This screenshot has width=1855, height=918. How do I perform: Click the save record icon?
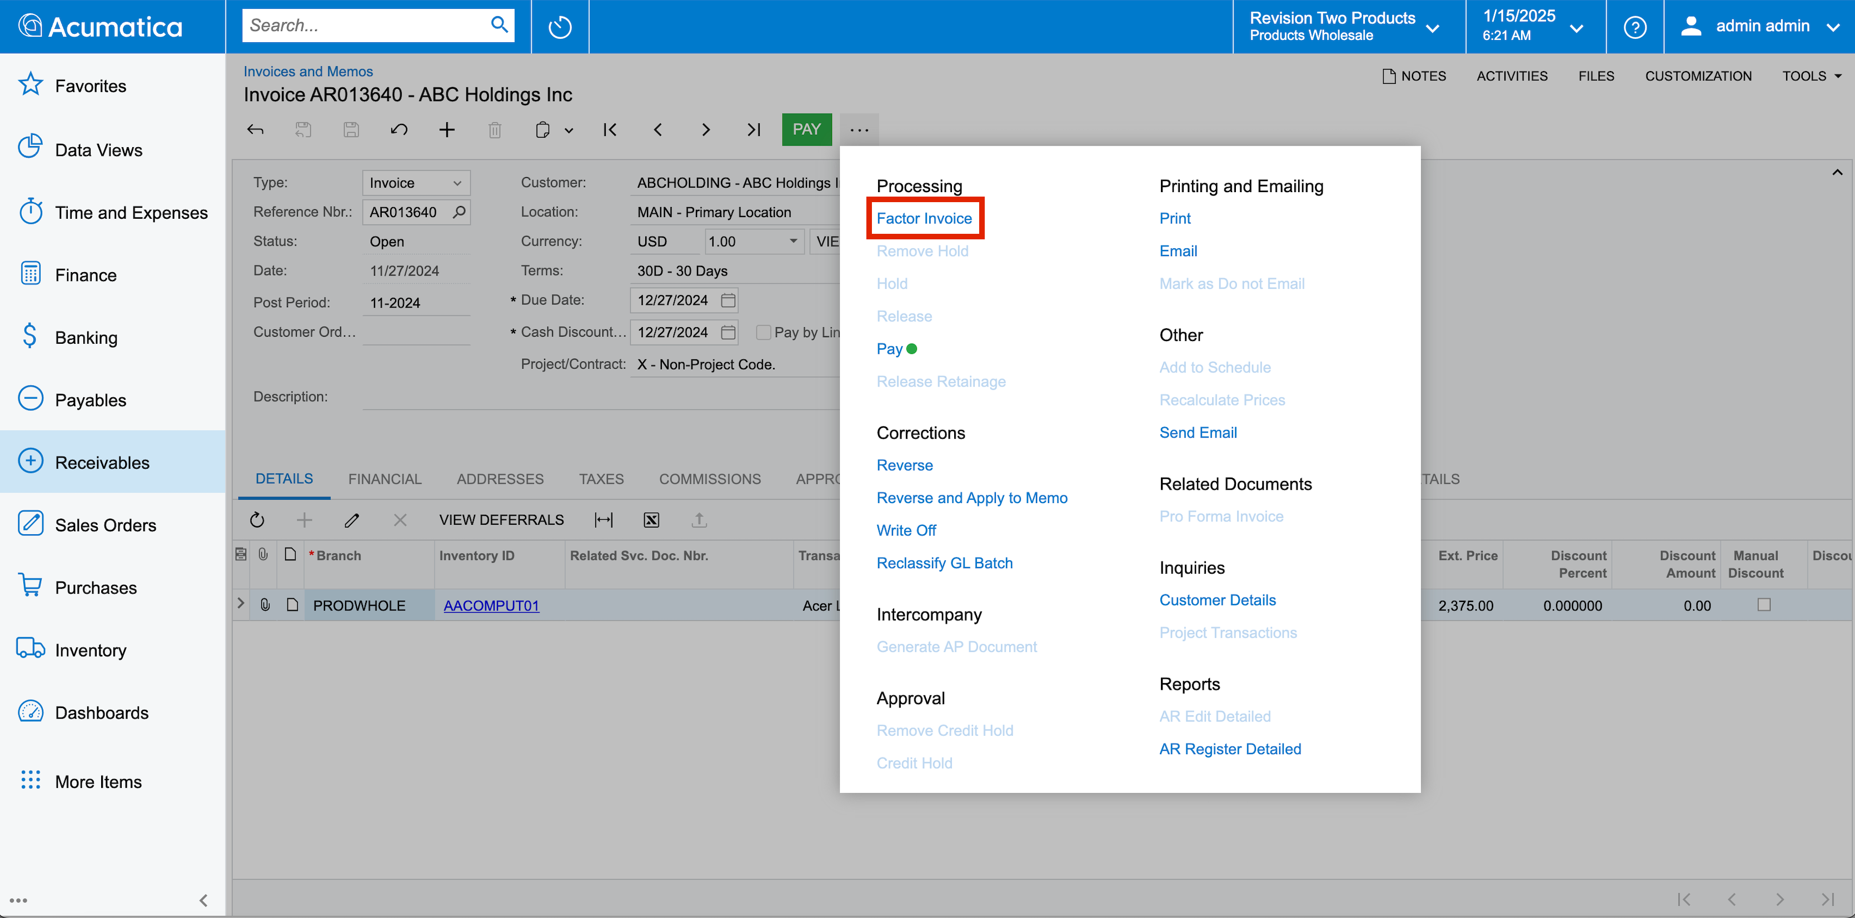tap(351, 129)
